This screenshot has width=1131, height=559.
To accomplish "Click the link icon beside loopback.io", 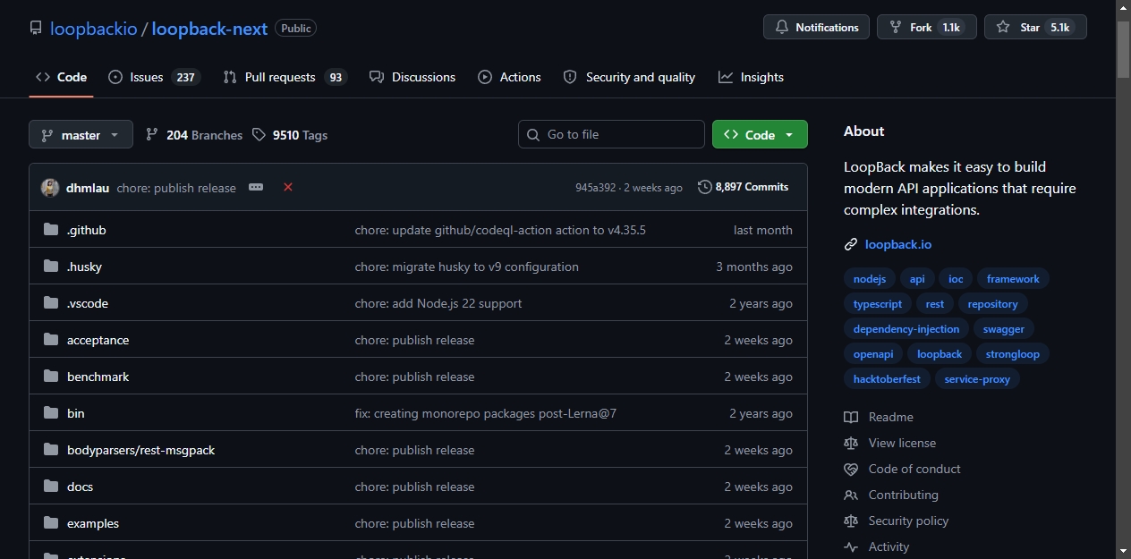I will tap(851, 244).
